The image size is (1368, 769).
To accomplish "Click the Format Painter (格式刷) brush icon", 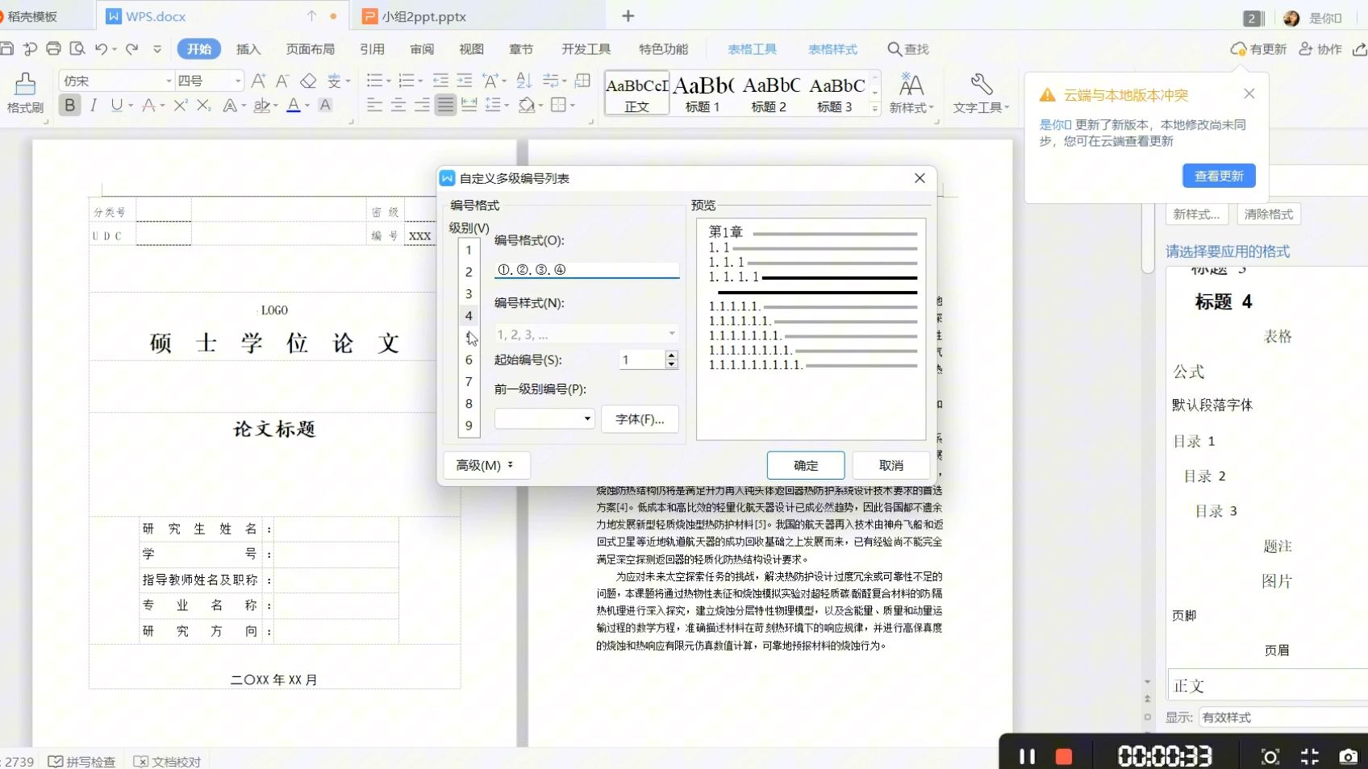I will 25,84.
